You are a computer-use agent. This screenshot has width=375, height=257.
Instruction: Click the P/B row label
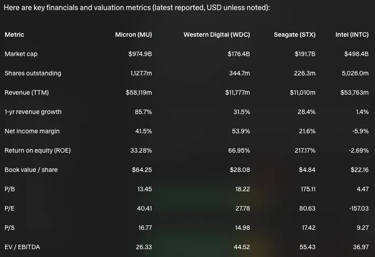[9, 189]
